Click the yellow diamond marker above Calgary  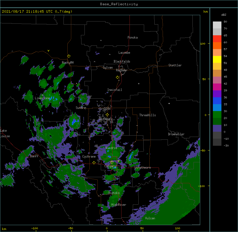[112, 162]
